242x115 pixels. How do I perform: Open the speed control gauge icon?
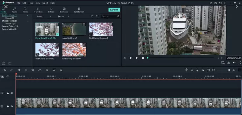[x=40, y=70]
